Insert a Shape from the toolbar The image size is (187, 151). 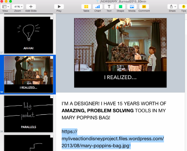point(120,7)
